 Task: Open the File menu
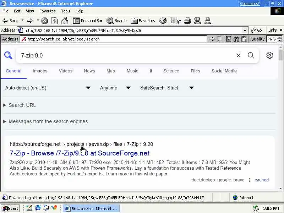pyautogui.click(x=5, y=11)
